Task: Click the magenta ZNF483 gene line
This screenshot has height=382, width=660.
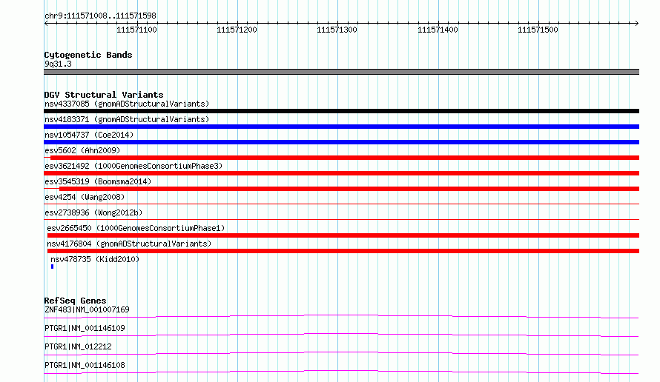Action: click(341, 316)
